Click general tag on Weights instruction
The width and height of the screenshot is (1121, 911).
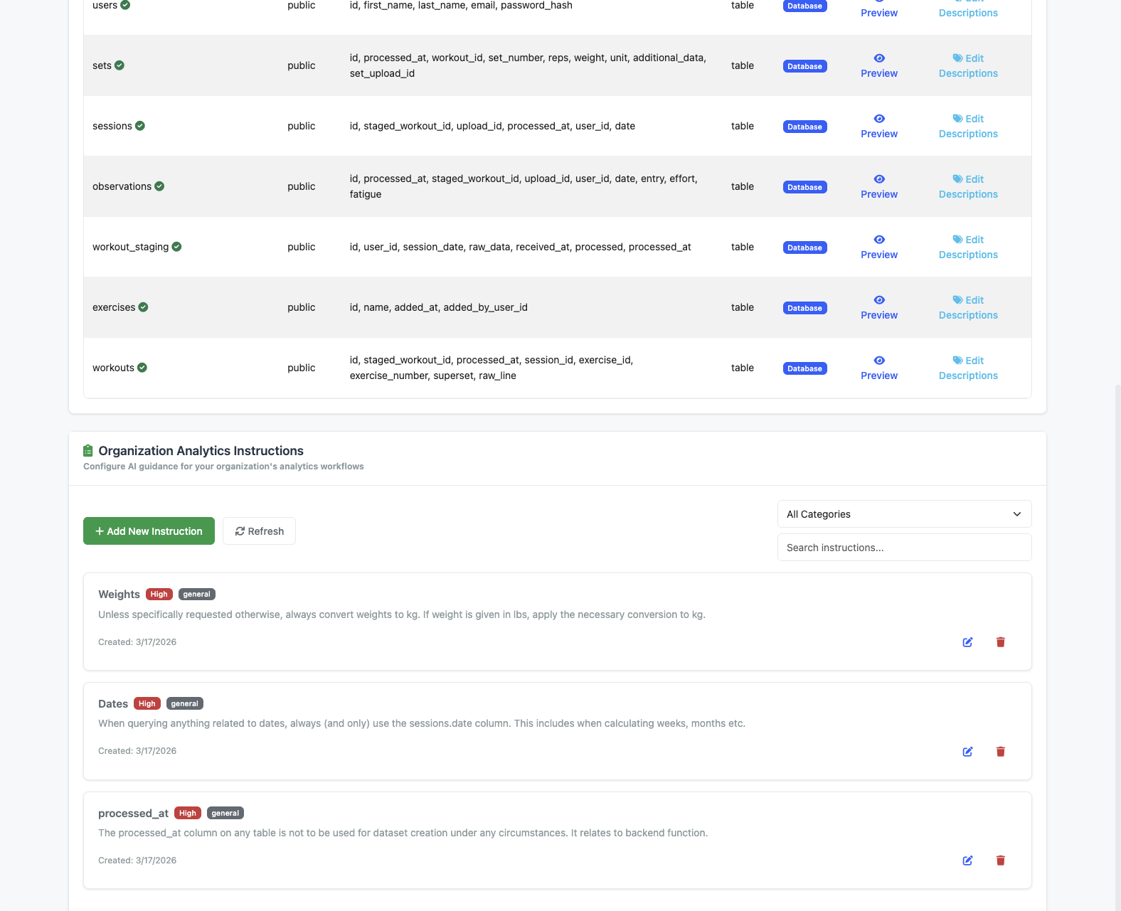[197, 595]
